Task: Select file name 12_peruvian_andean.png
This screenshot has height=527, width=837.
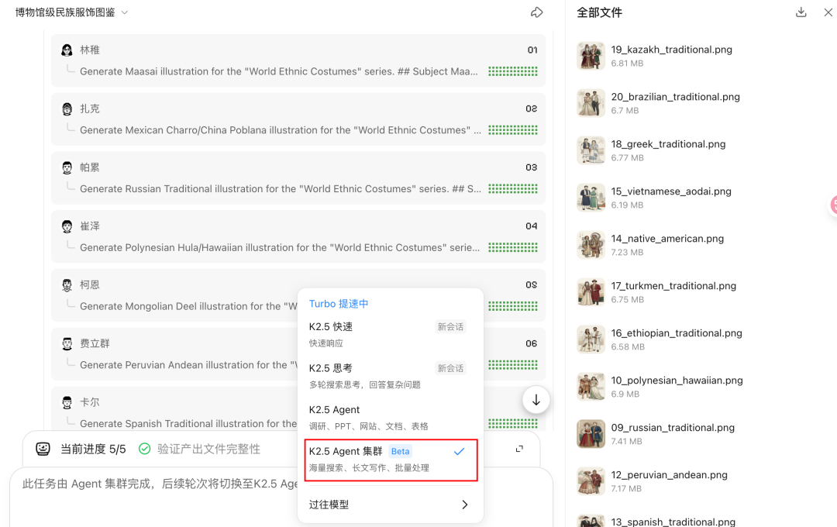Action: tap(670, 474)
